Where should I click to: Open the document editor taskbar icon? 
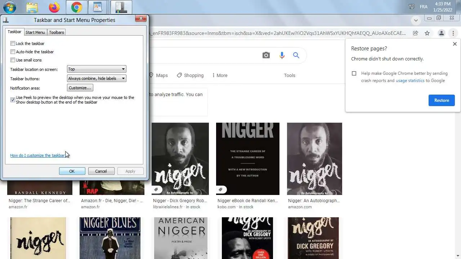coord(98,7)
